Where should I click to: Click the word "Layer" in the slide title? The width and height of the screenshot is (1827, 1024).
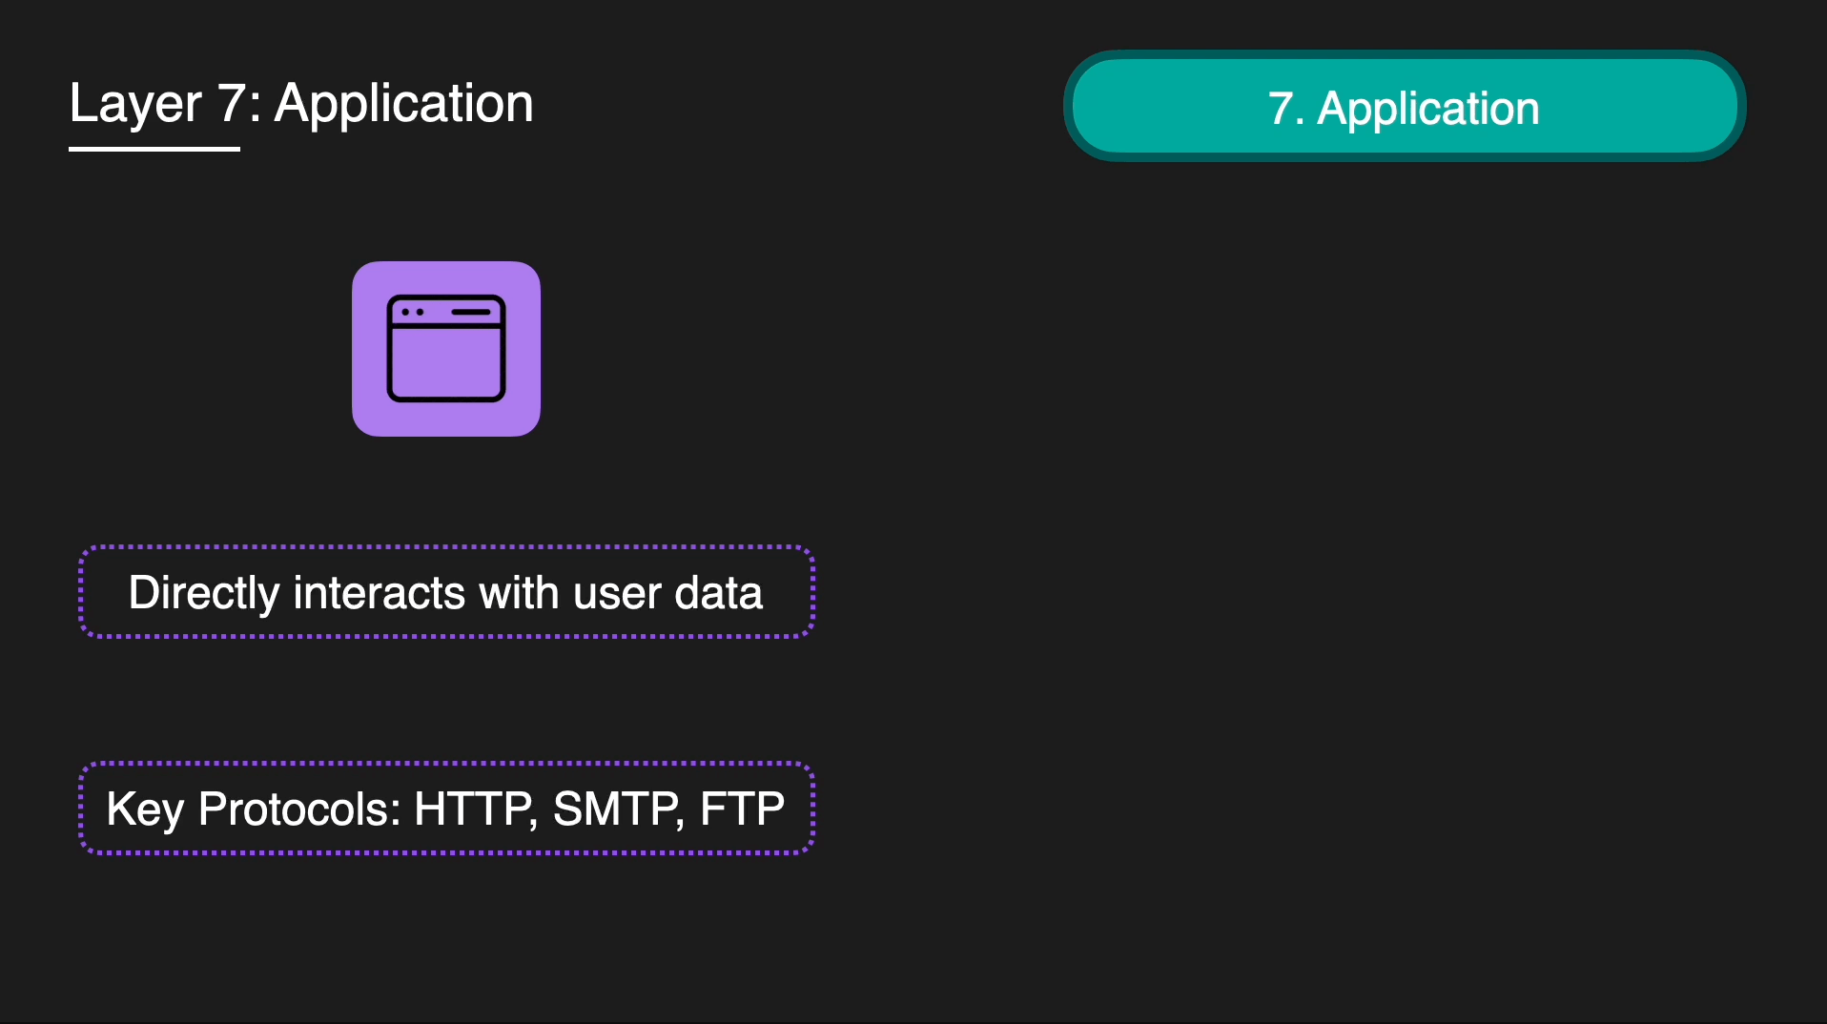135,103
